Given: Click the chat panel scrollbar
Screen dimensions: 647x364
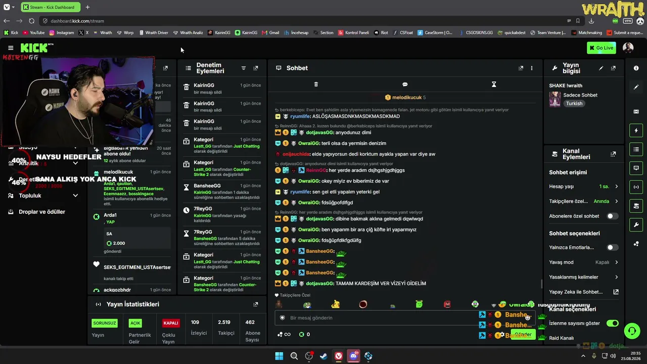Looking at the screenshot, I should tap(541, 284).
